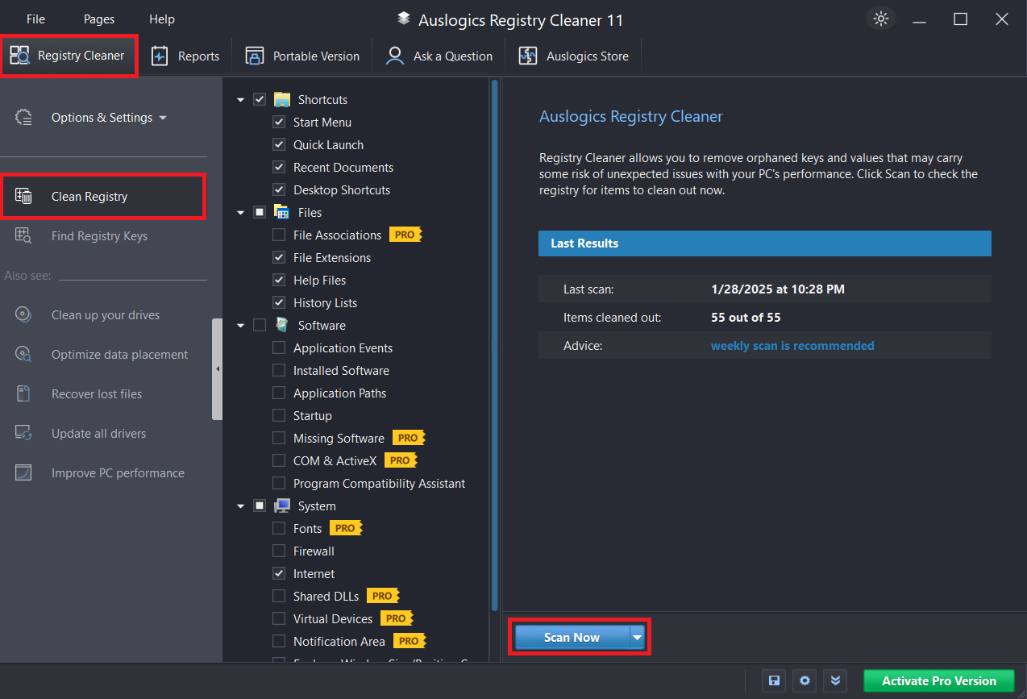Image resolution: width=1027 pixels, height=699 pixels.
Task: Click the PRO badge next to File Associations
Action: click(x=405, y=235)
